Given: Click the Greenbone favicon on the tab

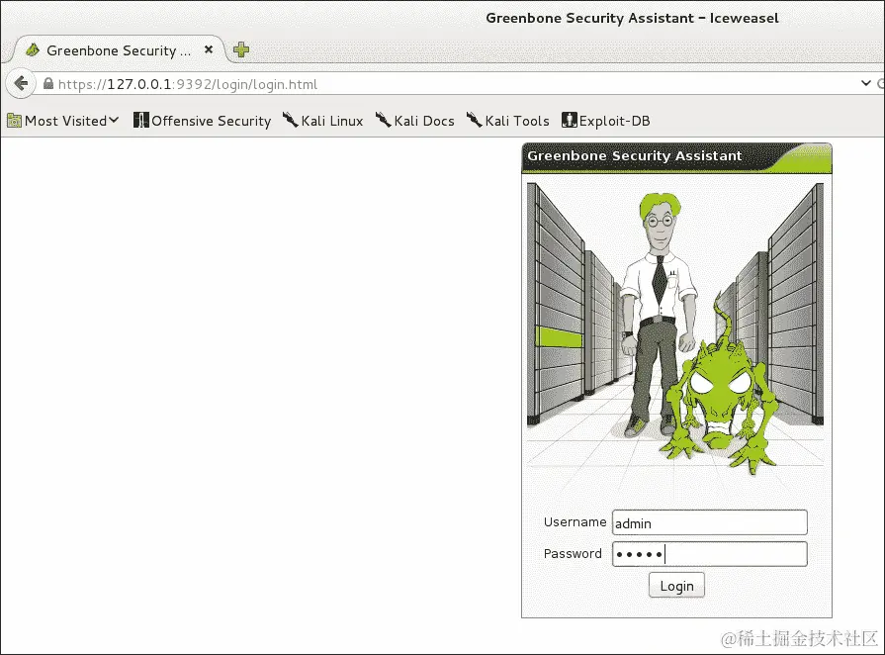Looking at the screenshot, I should 33,49.
